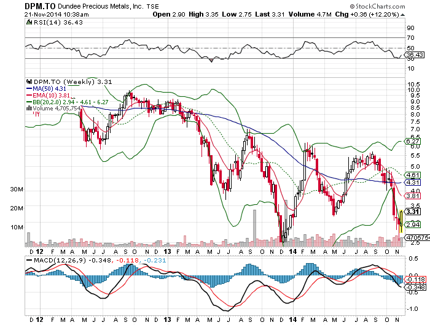Click the volume bars icon beside Volume 4,705,754
This screenshot has width=430, height=325.
click(x=29, y=108)
